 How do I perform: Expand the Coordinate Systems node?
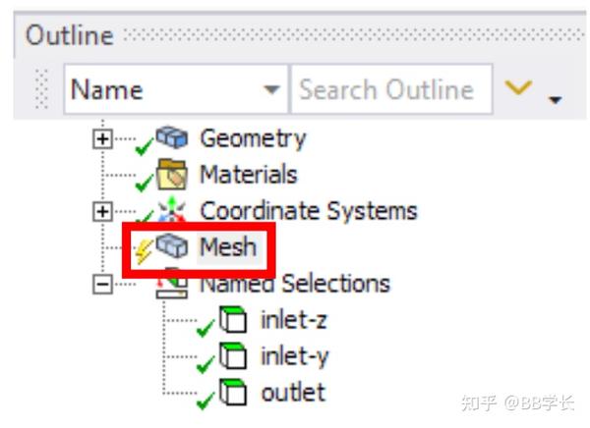[x=99, y=212]
